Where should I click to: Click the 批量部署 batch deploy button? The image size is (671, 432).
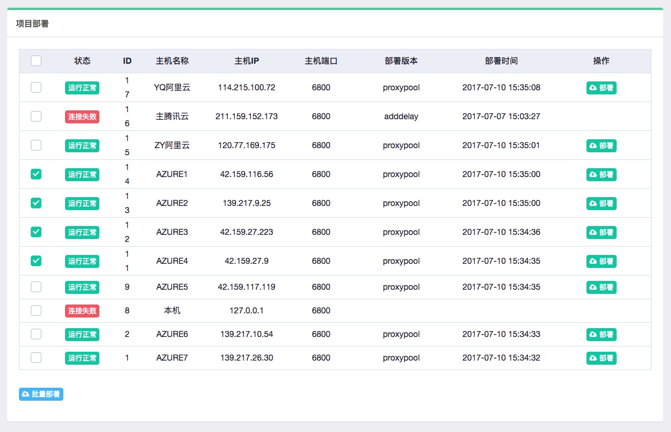[41, 394]
